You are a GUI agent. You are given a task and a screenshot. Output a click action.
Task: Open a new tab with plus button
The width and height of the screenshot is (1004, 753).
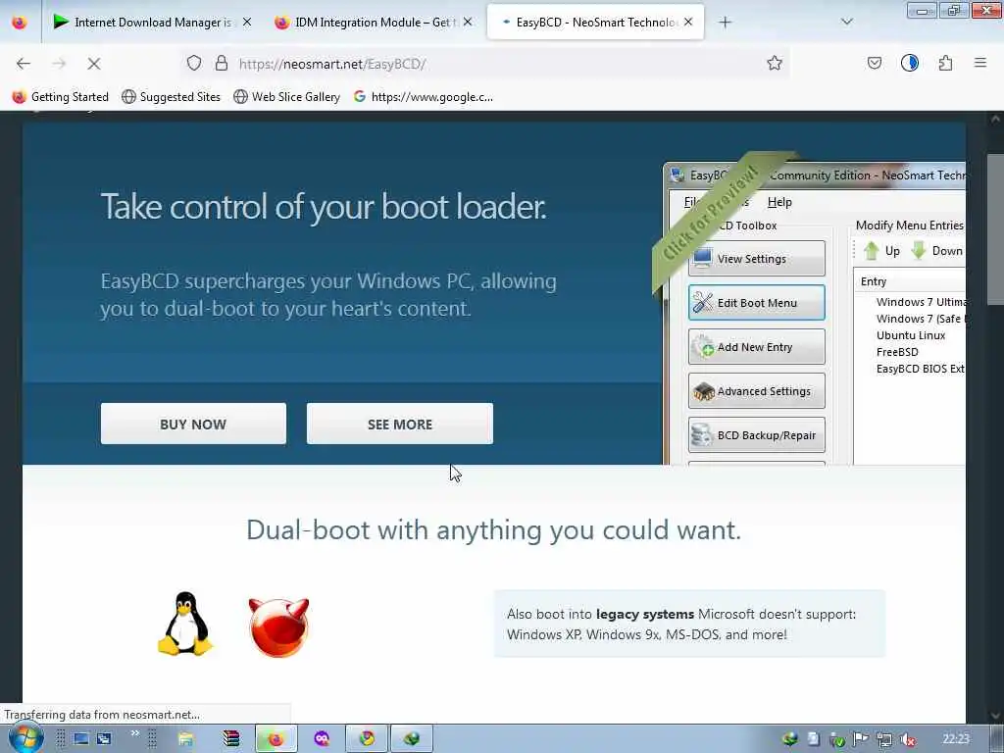[725, 23]
